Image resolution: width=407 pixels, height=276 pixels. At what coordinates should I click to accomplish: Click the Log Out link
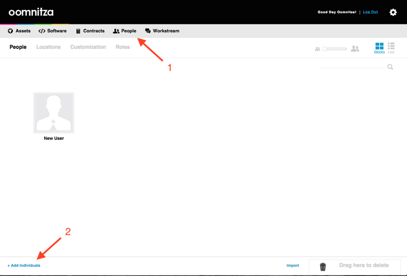370,12
